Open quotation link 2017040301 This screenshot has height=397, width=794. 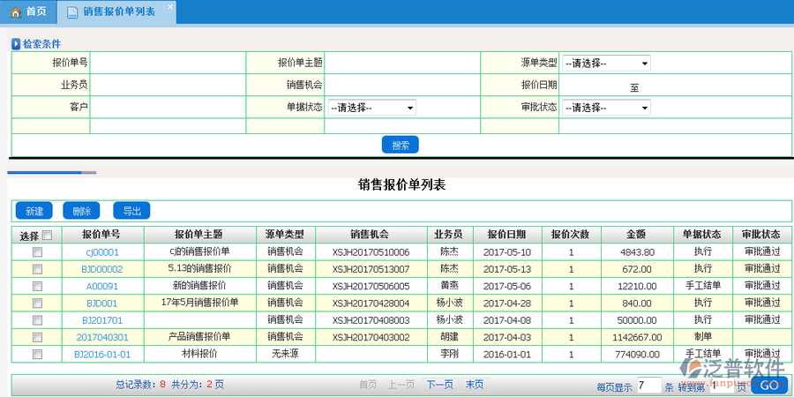tap(102, 337)
